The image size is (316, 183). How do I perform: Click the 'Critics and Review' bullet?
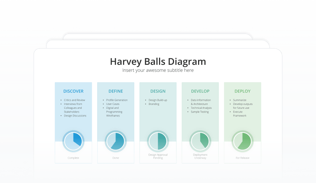click(75, 100)
